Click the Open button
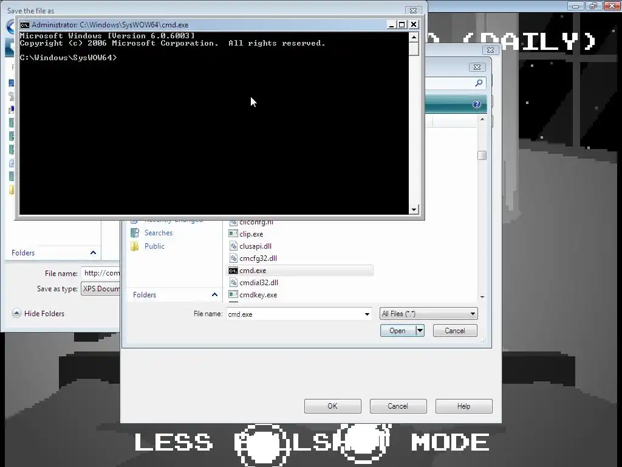The image size is (622, 467). [x=398, y=331]
